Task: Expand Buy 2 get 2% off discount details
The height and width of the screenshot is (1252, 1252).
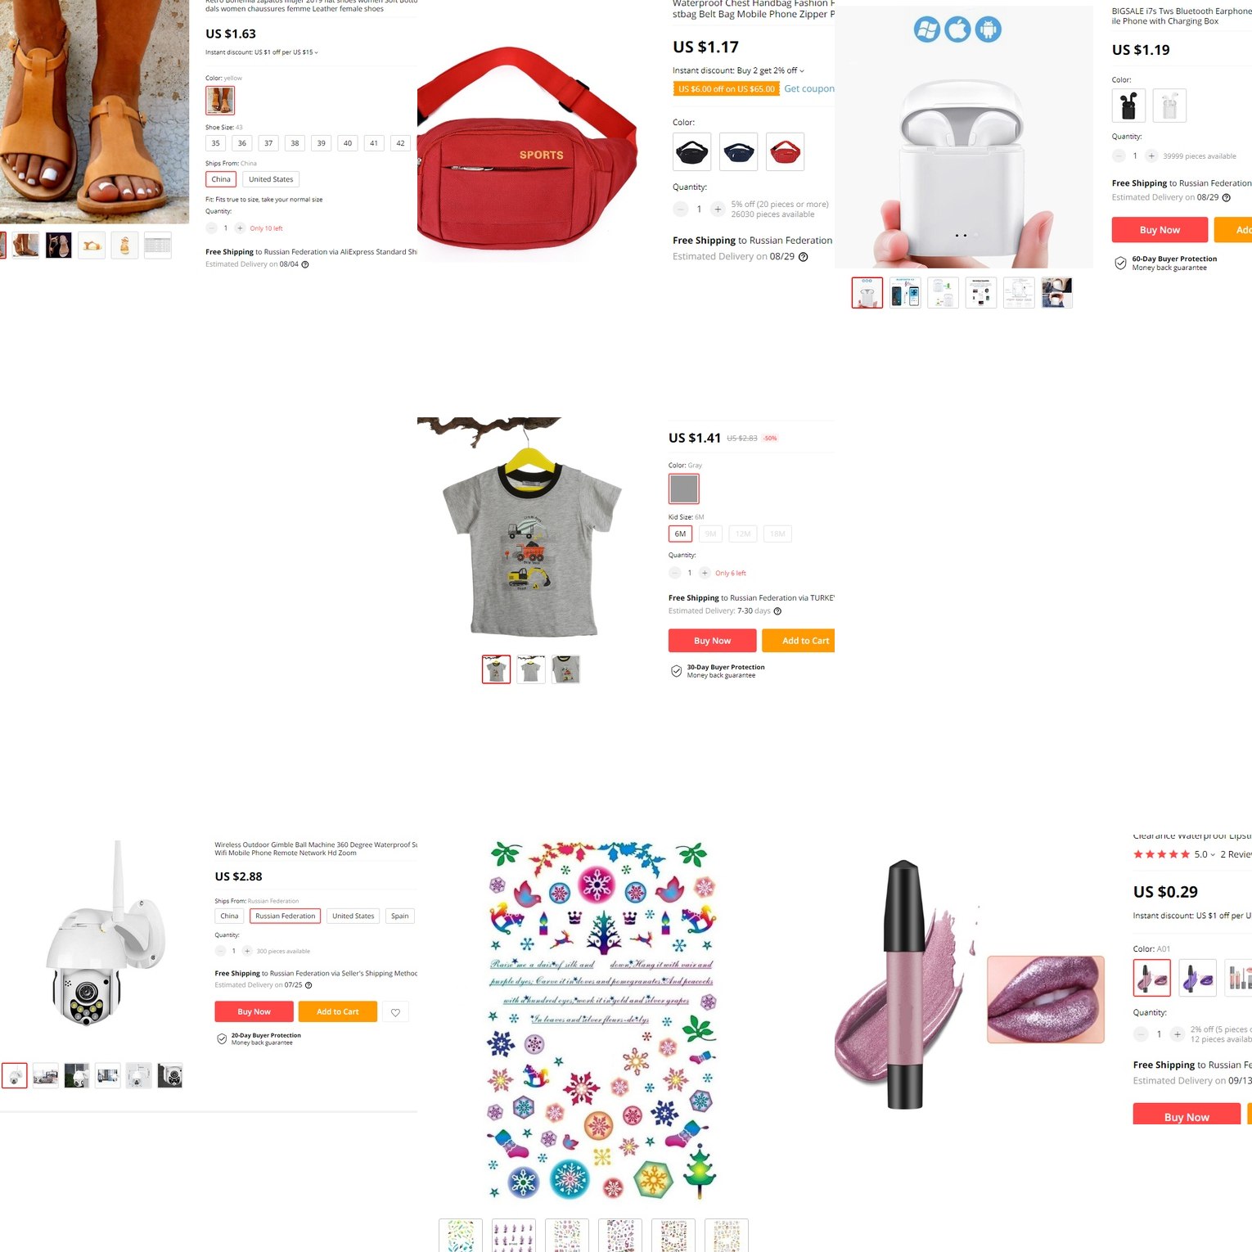Action: [802, 70]
